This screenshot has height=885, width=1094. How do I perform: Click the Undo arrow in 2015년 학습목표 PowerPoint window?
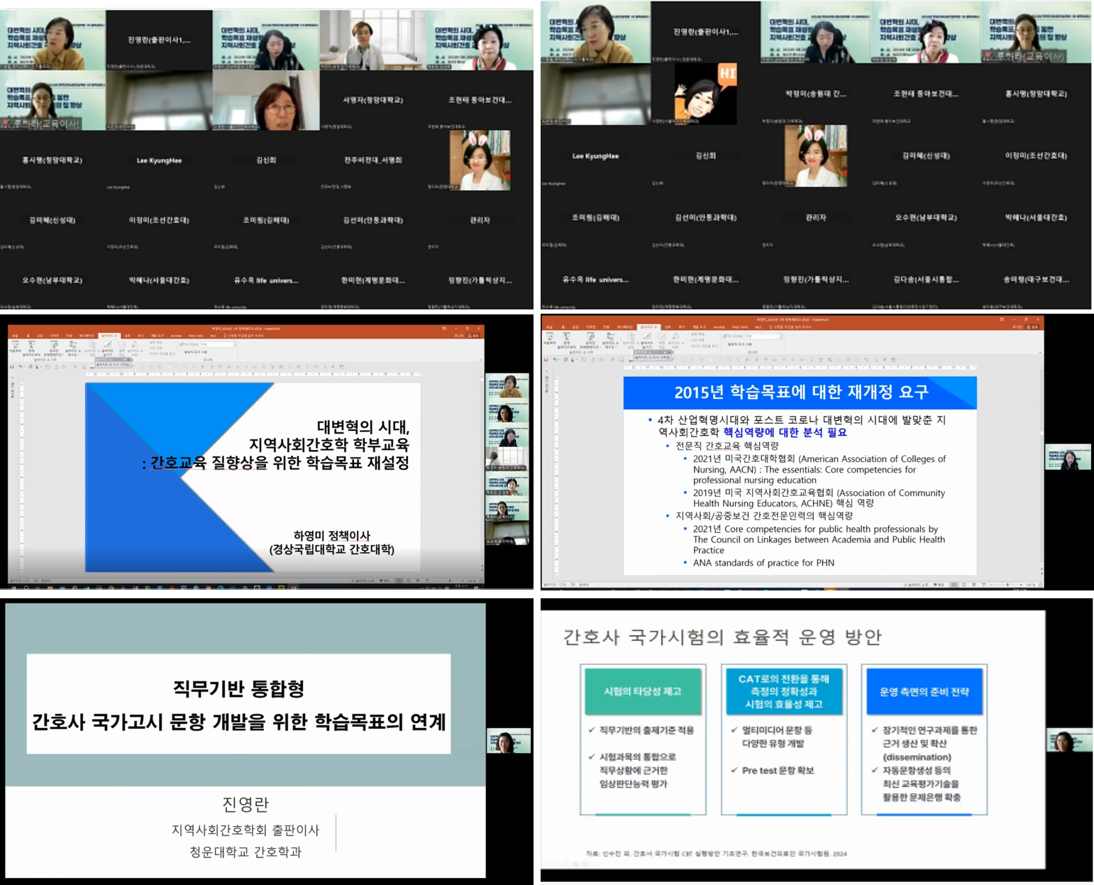point(555,360)
